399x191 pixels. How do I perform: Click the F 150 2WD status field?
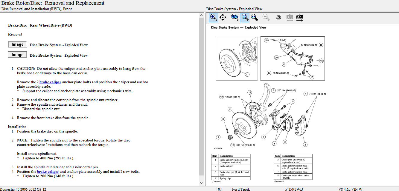294,189
